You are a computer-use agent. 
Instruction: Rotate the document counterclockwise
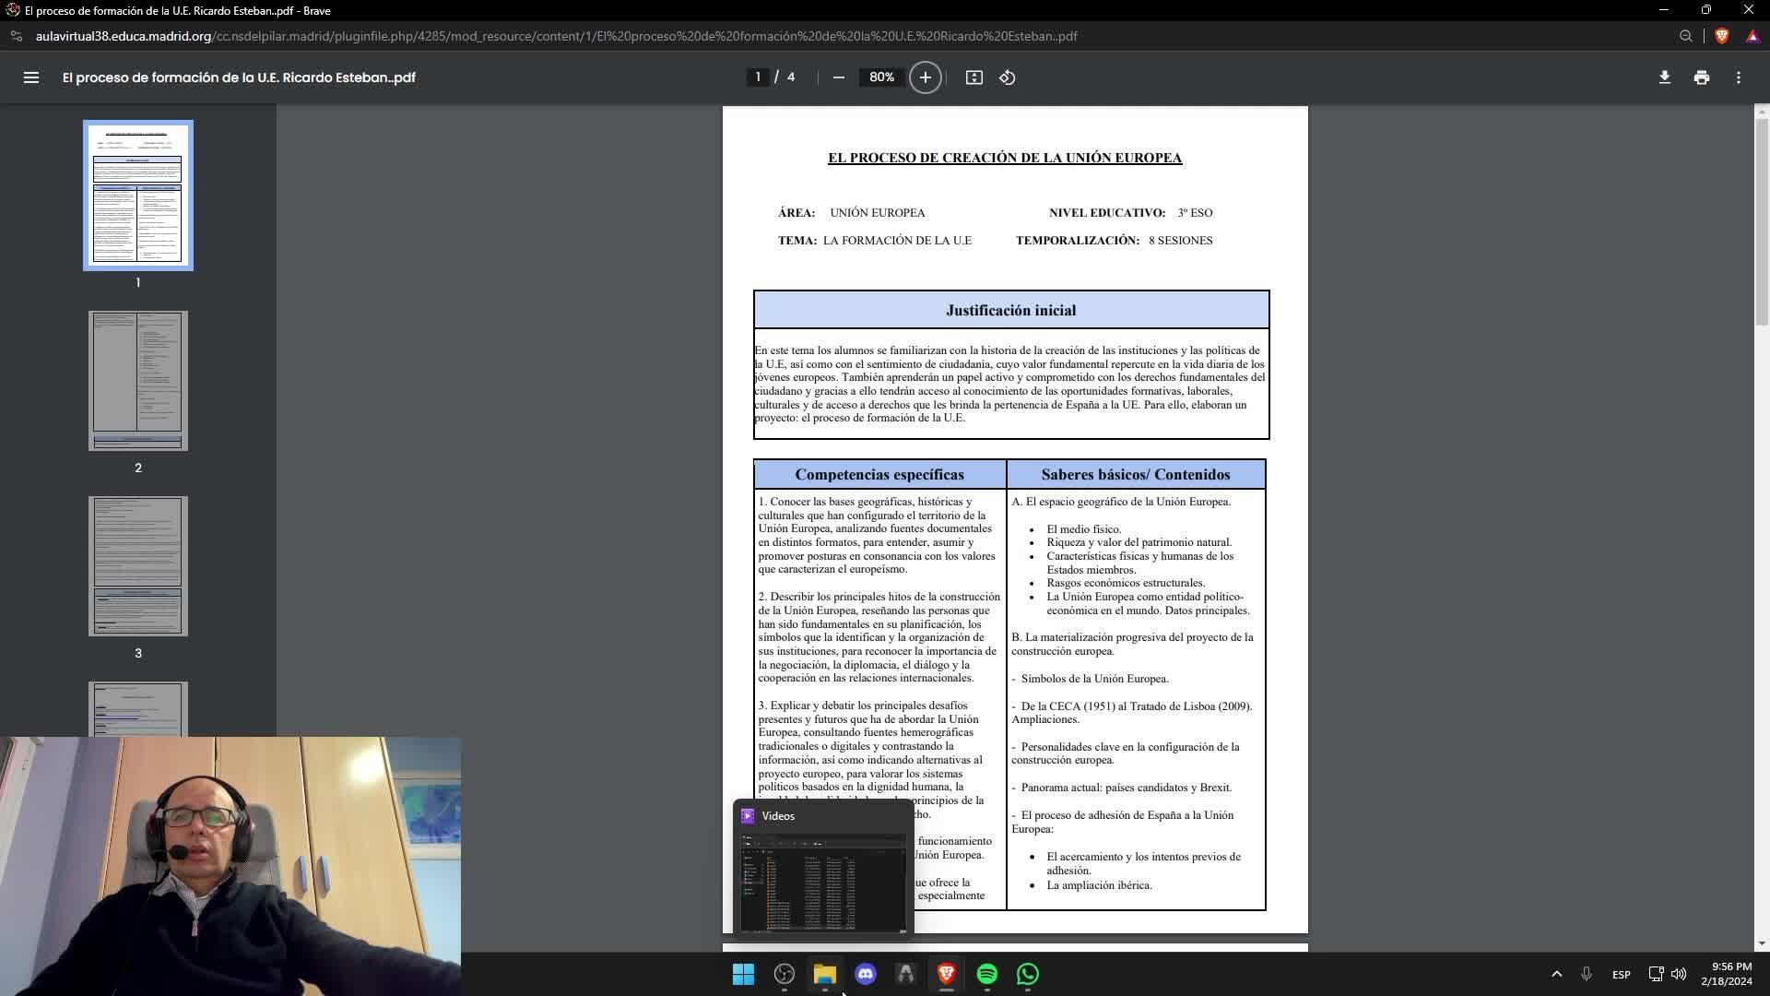[1008, 77]
